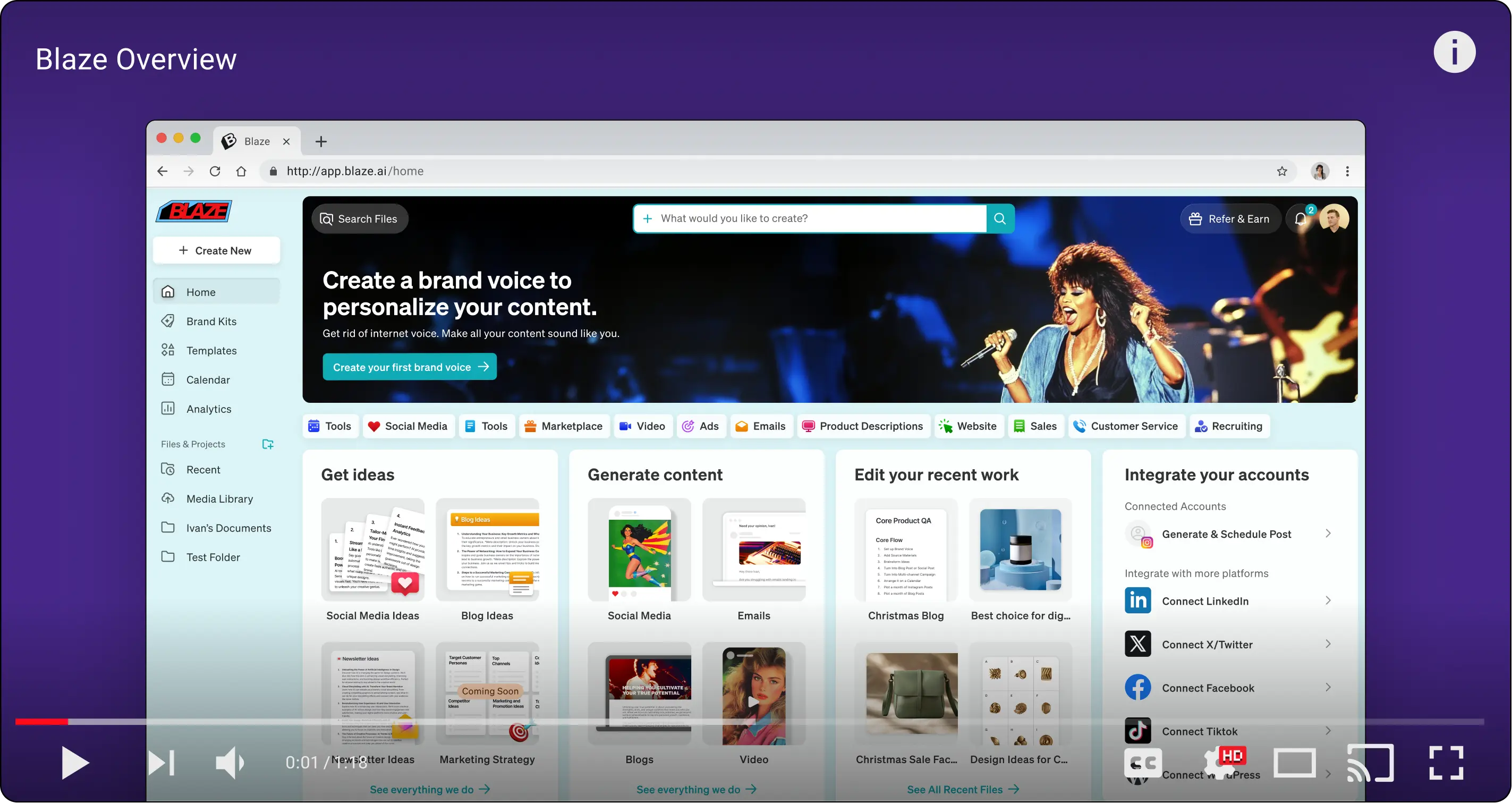The height and width of the screenshot is (803, 1512).
Task: Skip to the next video
Action: (x=161, y=763)
